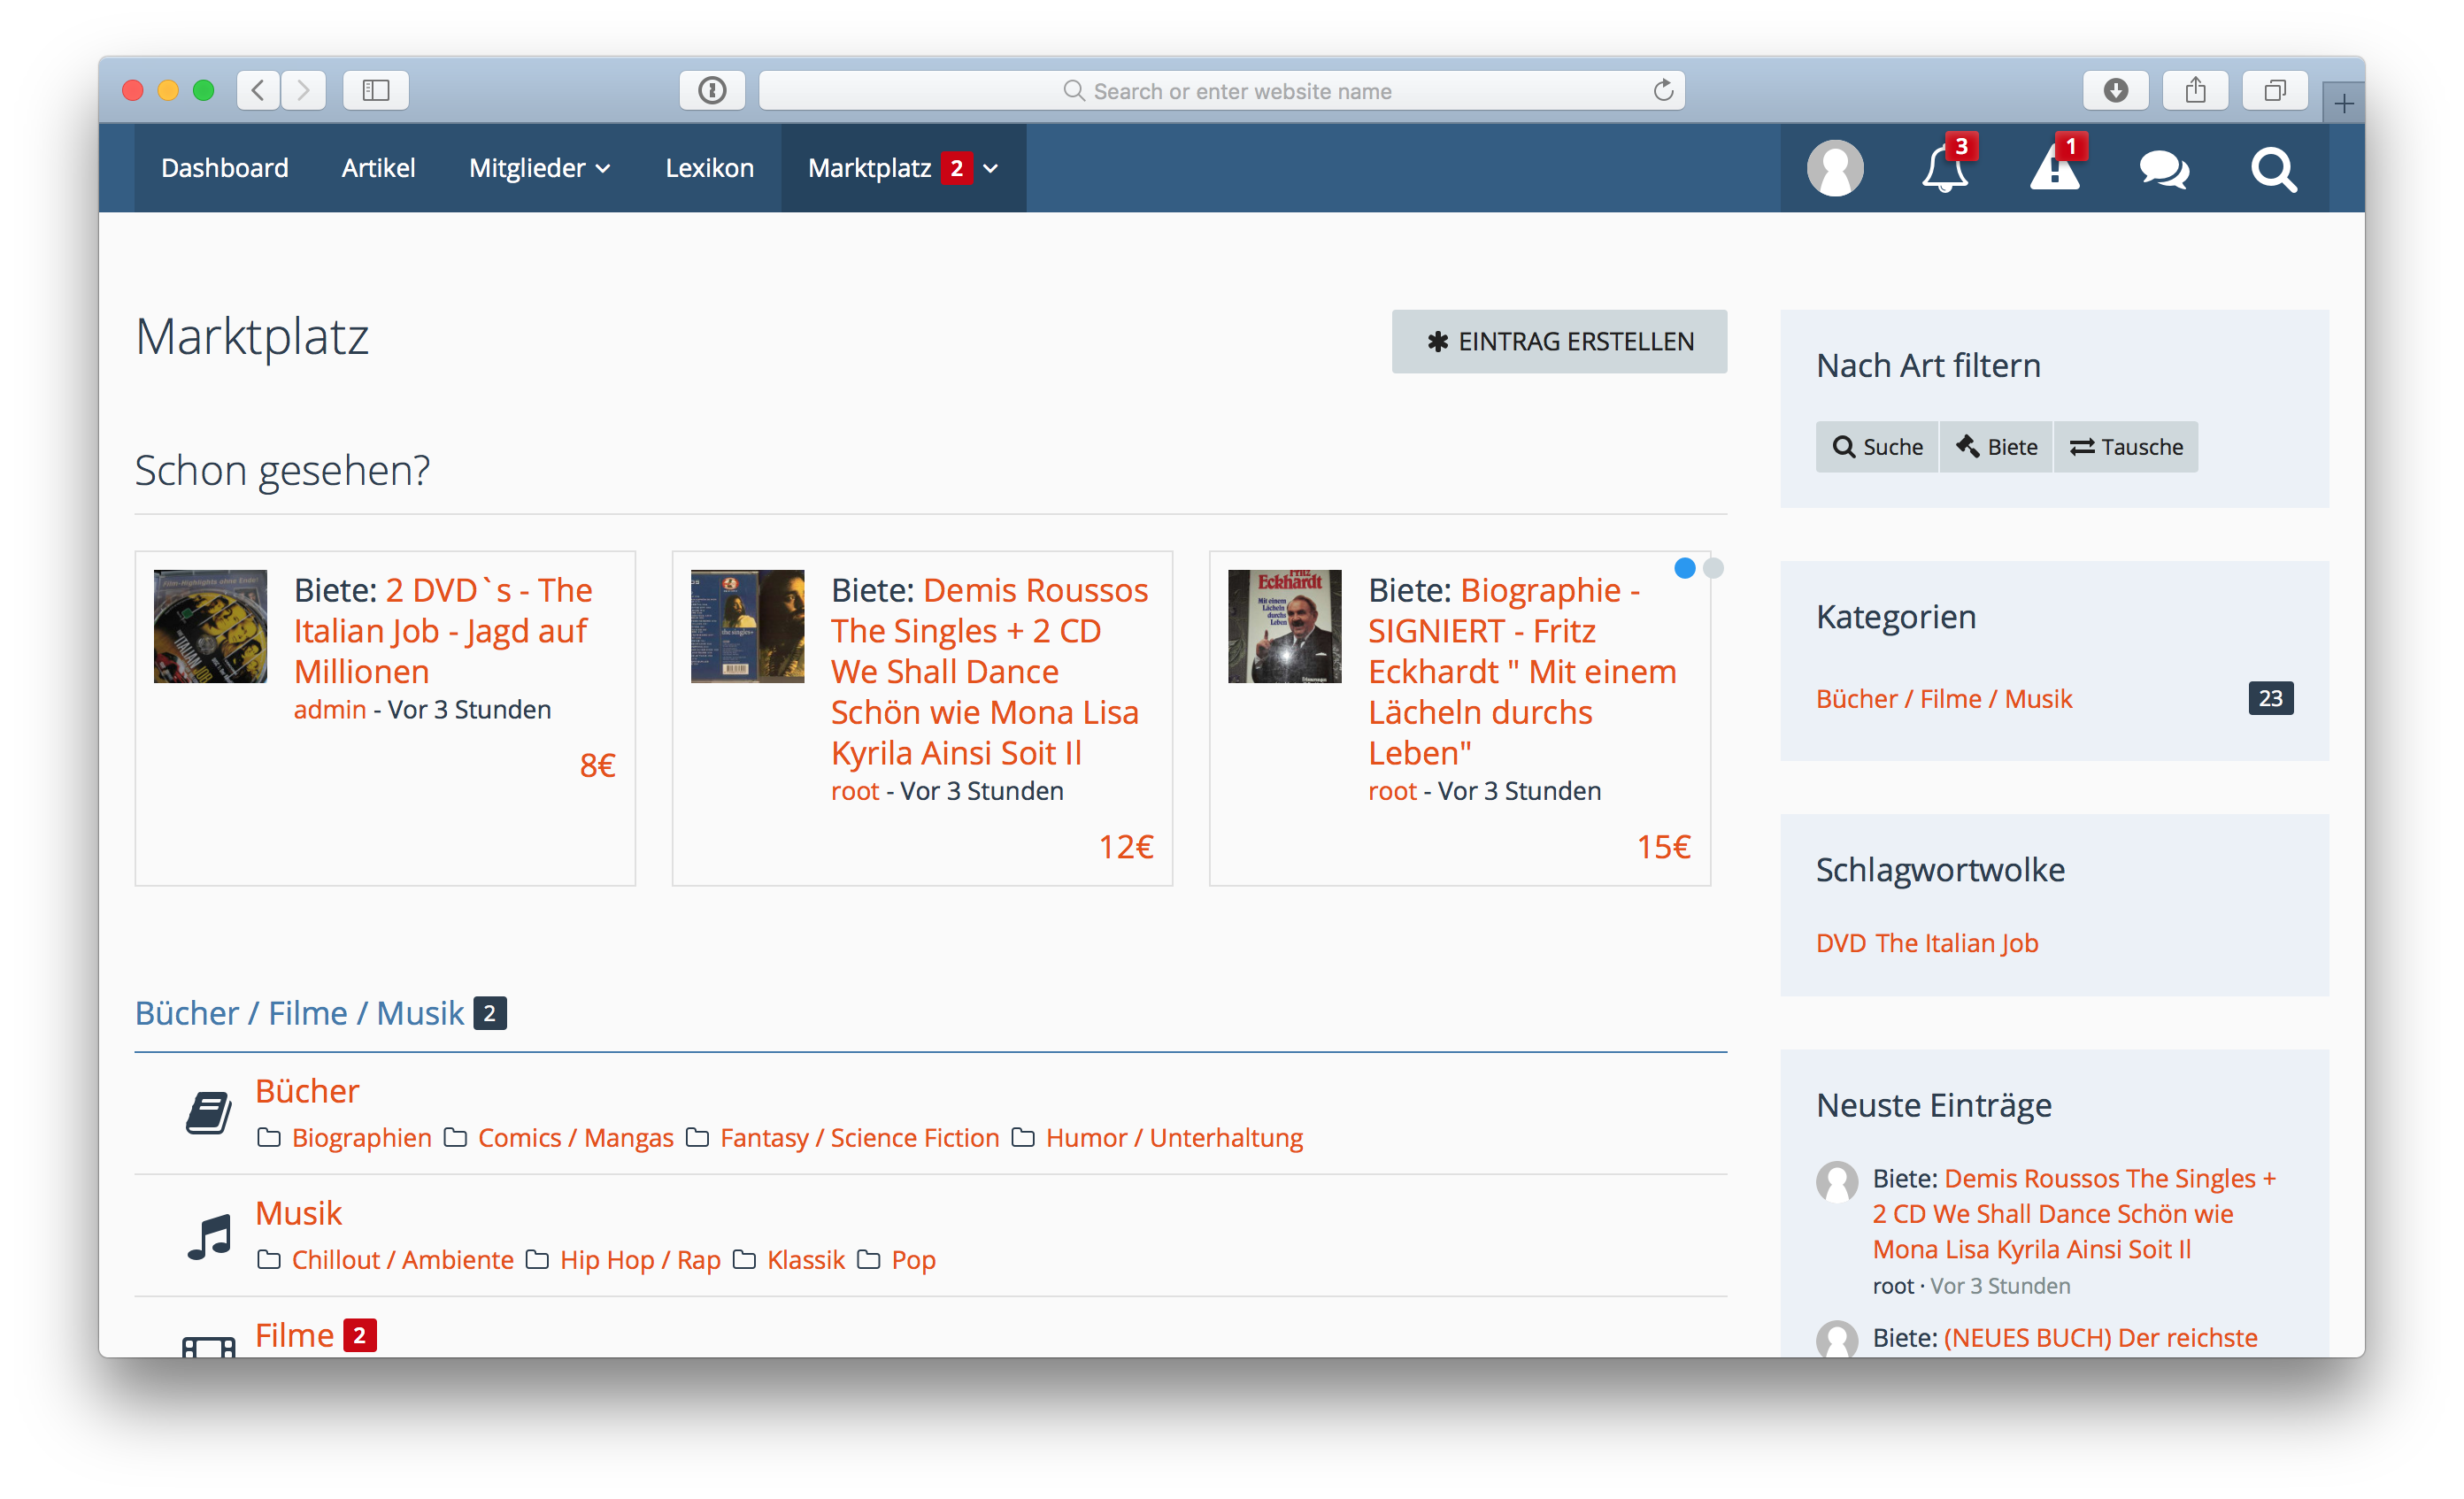Go to the Dashboard menu item
Screen dimensions: 2464x1499
pos(224,168)
